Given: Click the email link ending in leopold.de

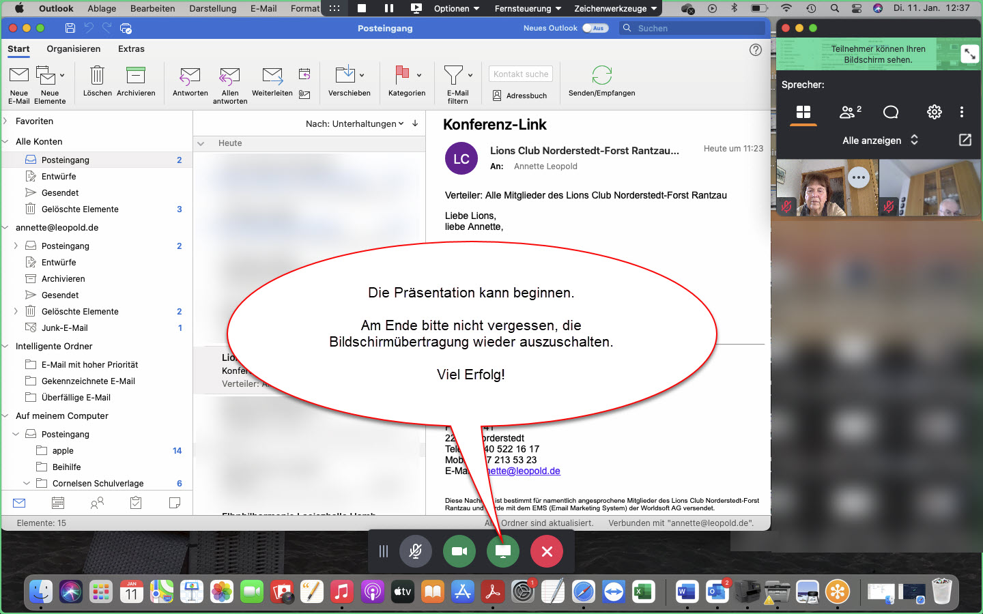Looking at the screenshot, I should [523, 471].
